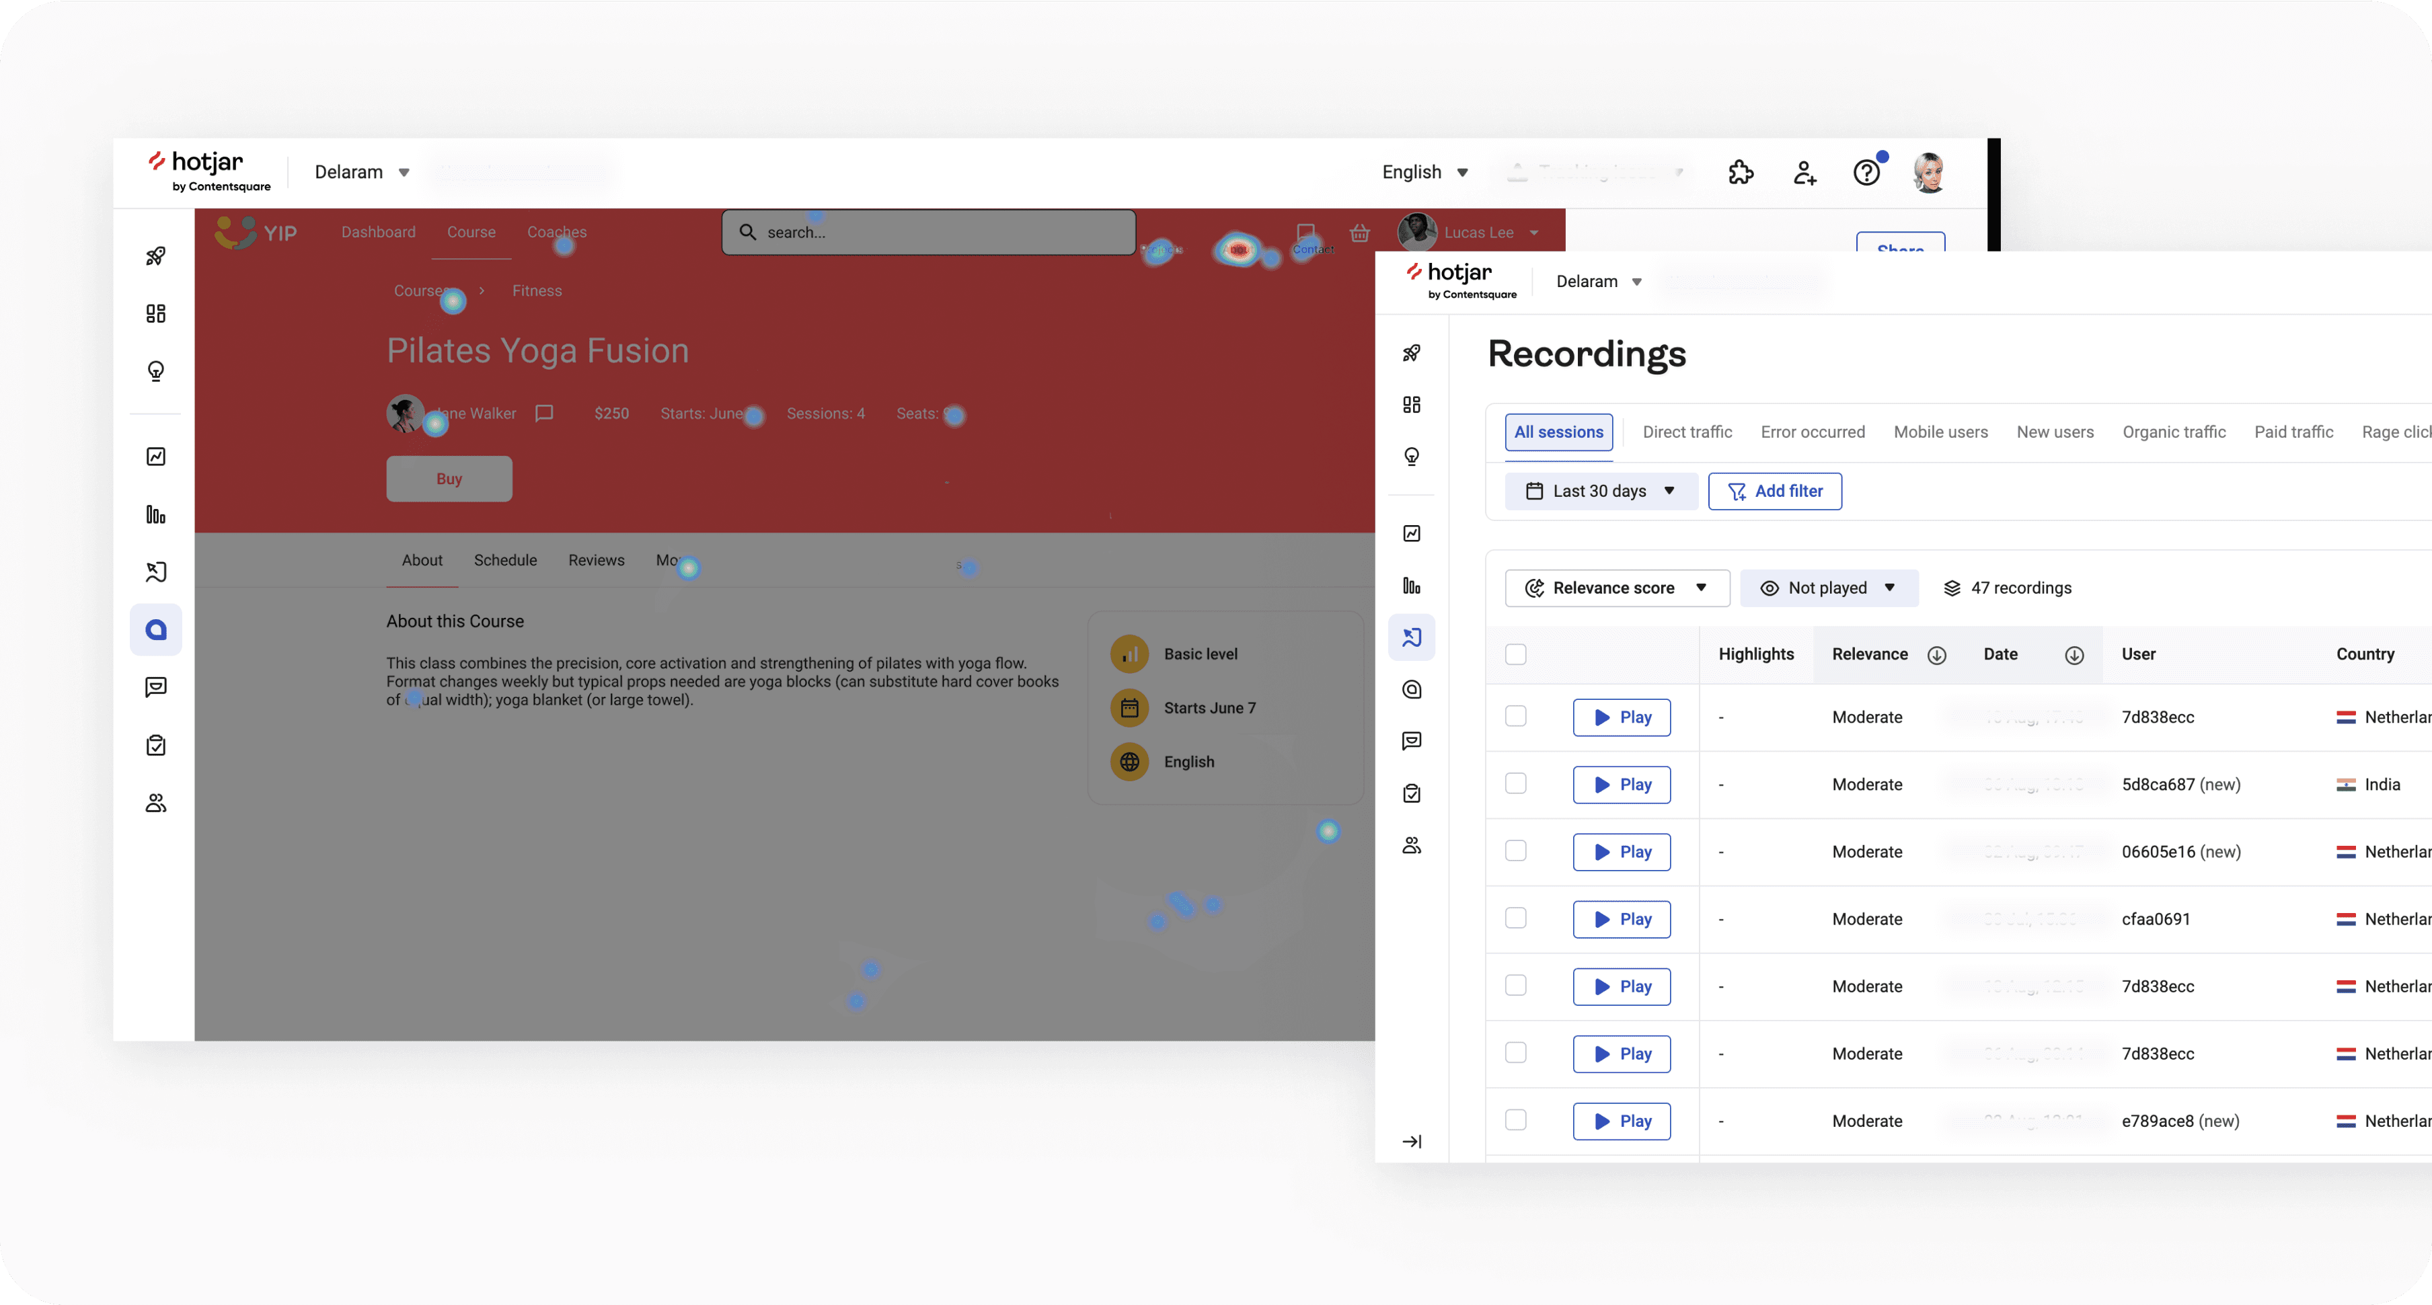Screen dimensions: 2432x1305
Task: Click the invite team member icon
Action: pos(1804,173)
